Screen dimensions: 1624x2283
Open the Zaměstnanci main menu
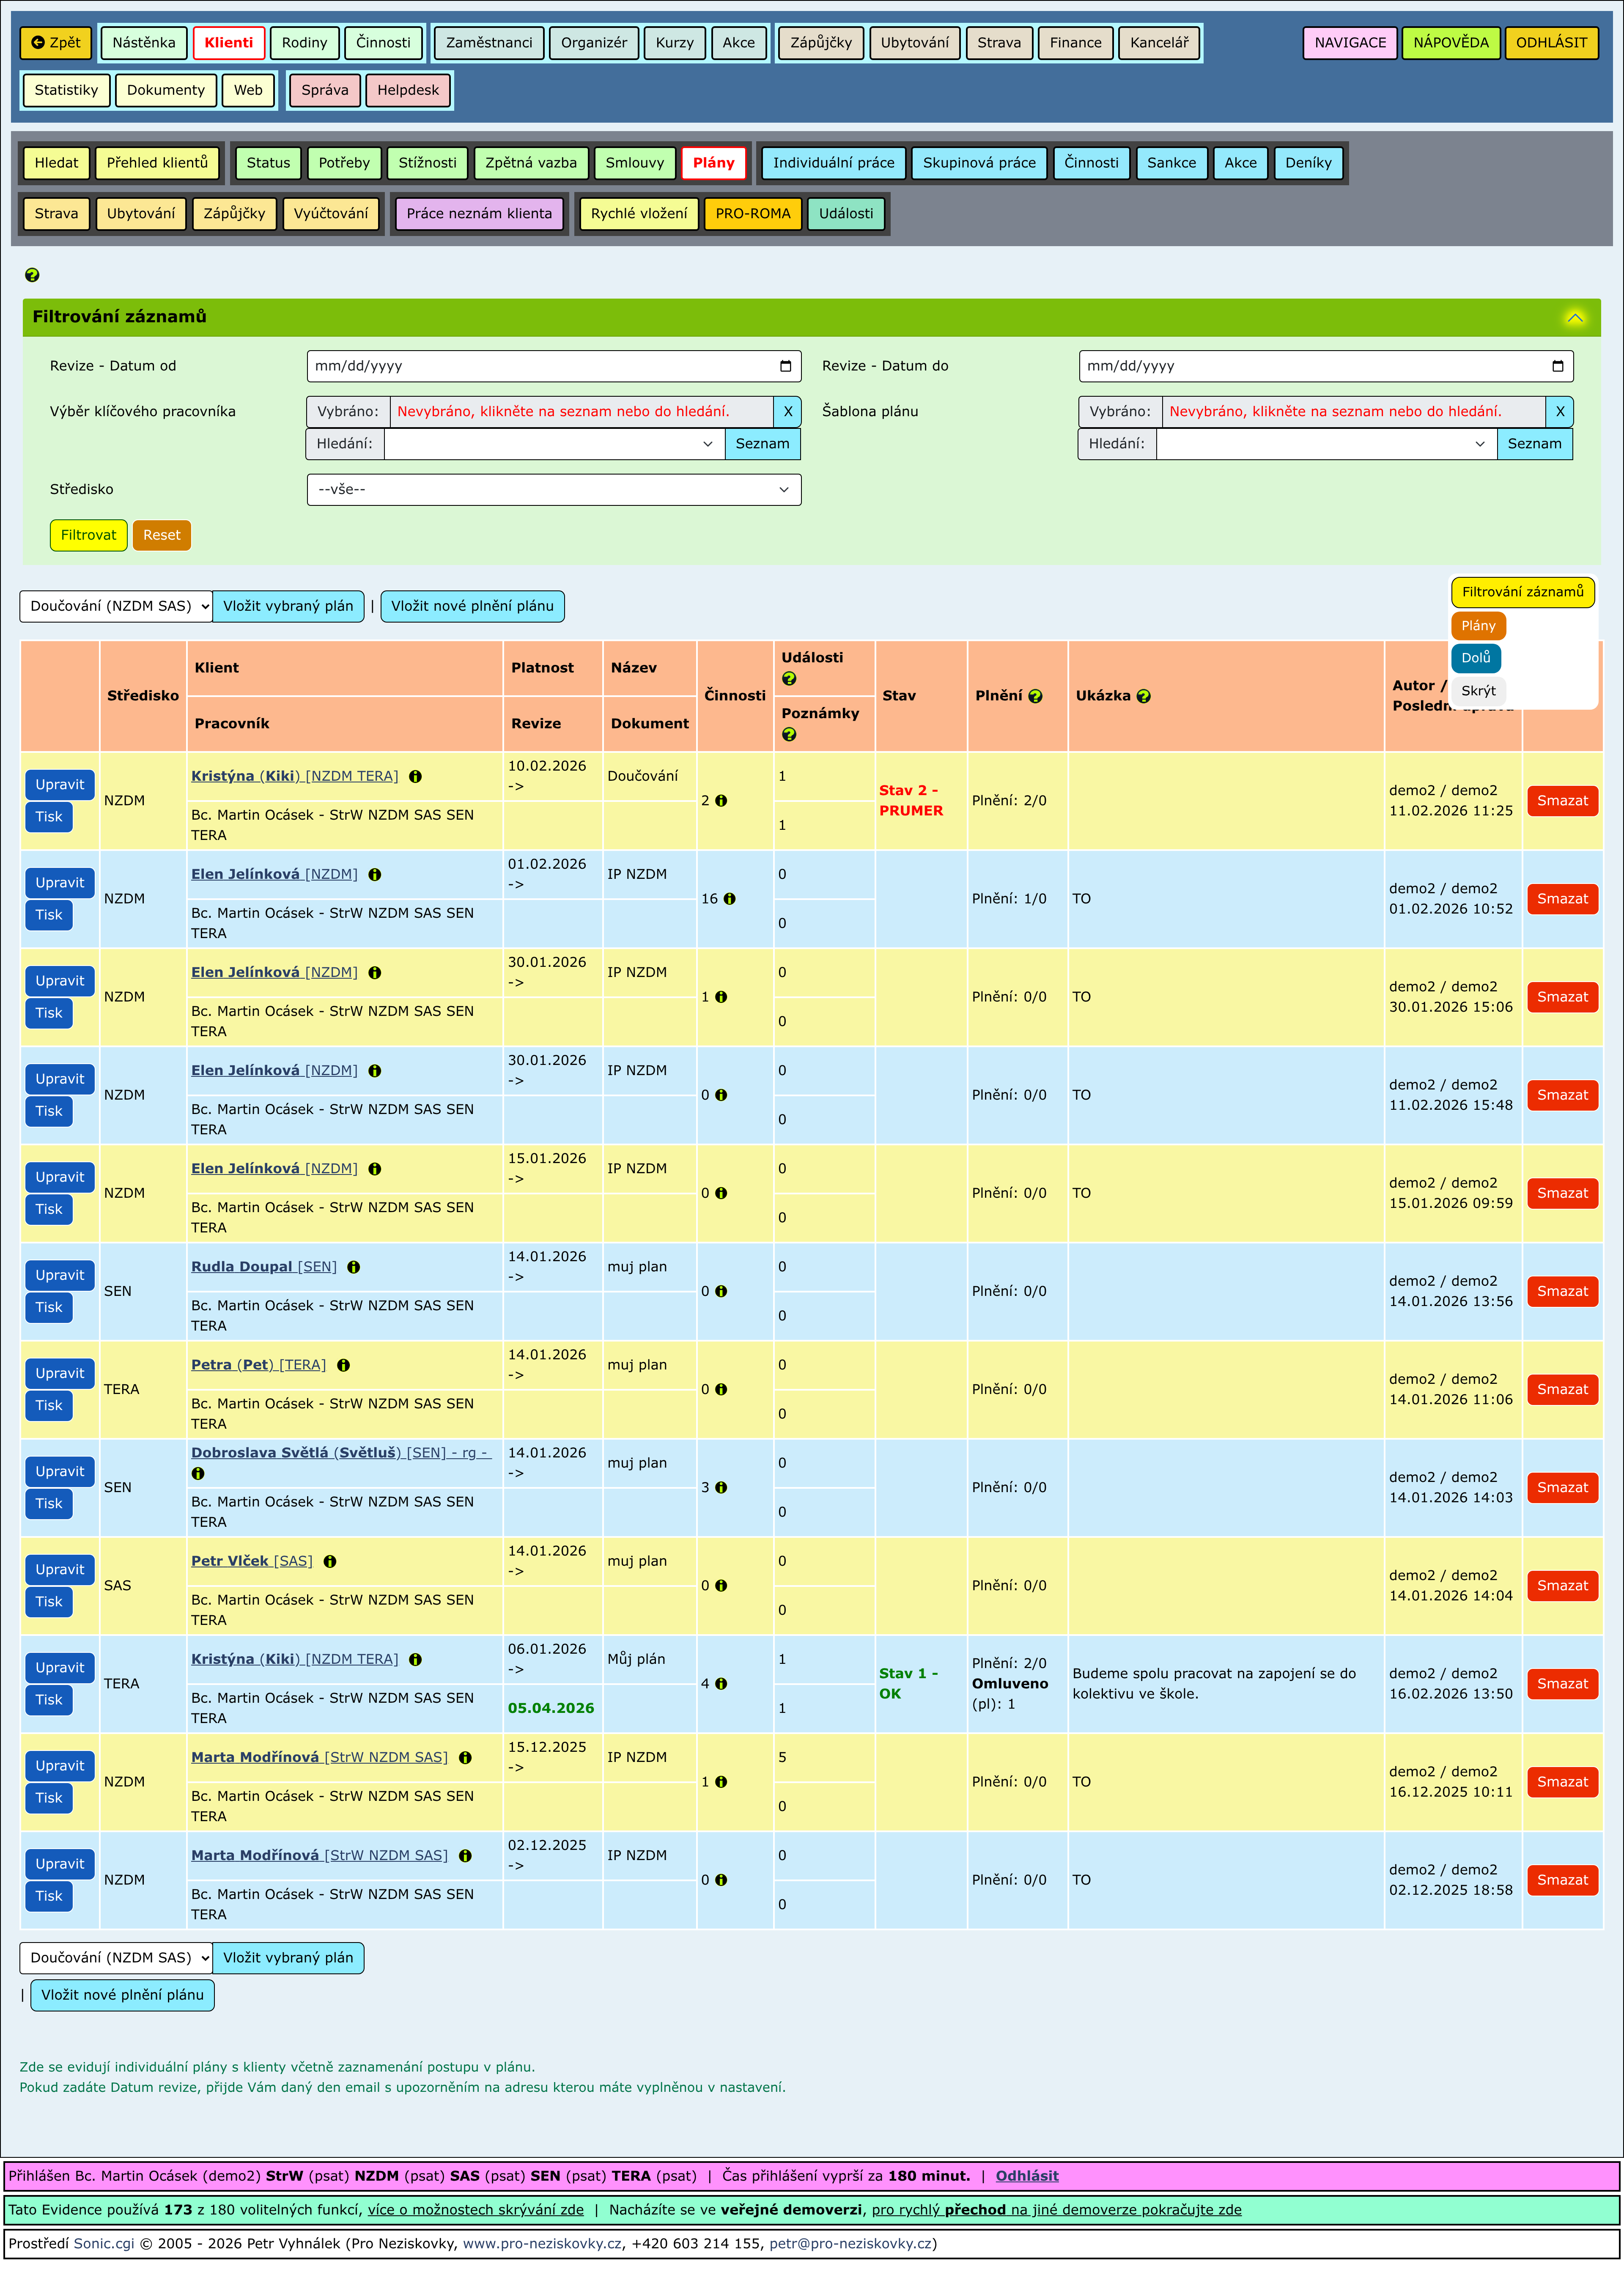point(489,43)
